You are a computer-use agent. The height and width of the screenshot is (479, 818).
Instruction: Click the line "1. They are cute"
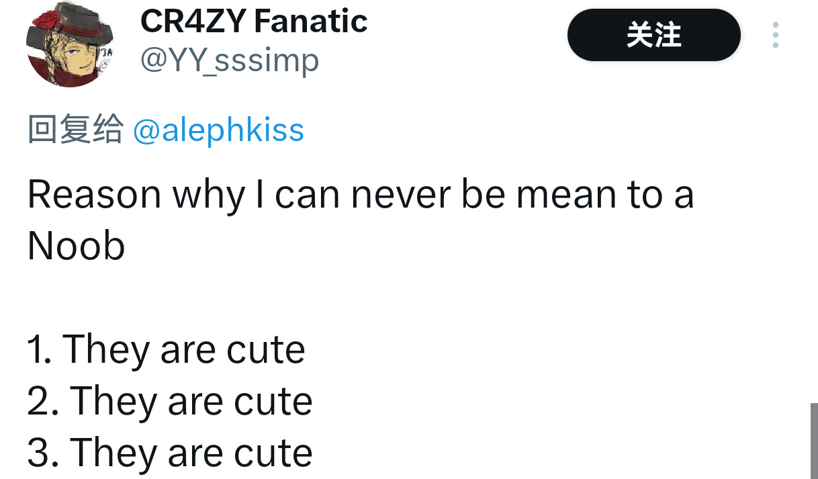166,349
